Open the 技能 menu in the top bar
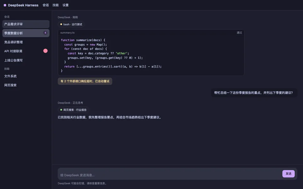Image resolution: width=303 pixels, height=189 pixels. (56, 5)
